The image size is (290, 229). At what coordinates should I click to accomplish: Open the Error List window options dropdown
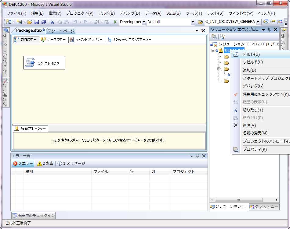point(192,156)
